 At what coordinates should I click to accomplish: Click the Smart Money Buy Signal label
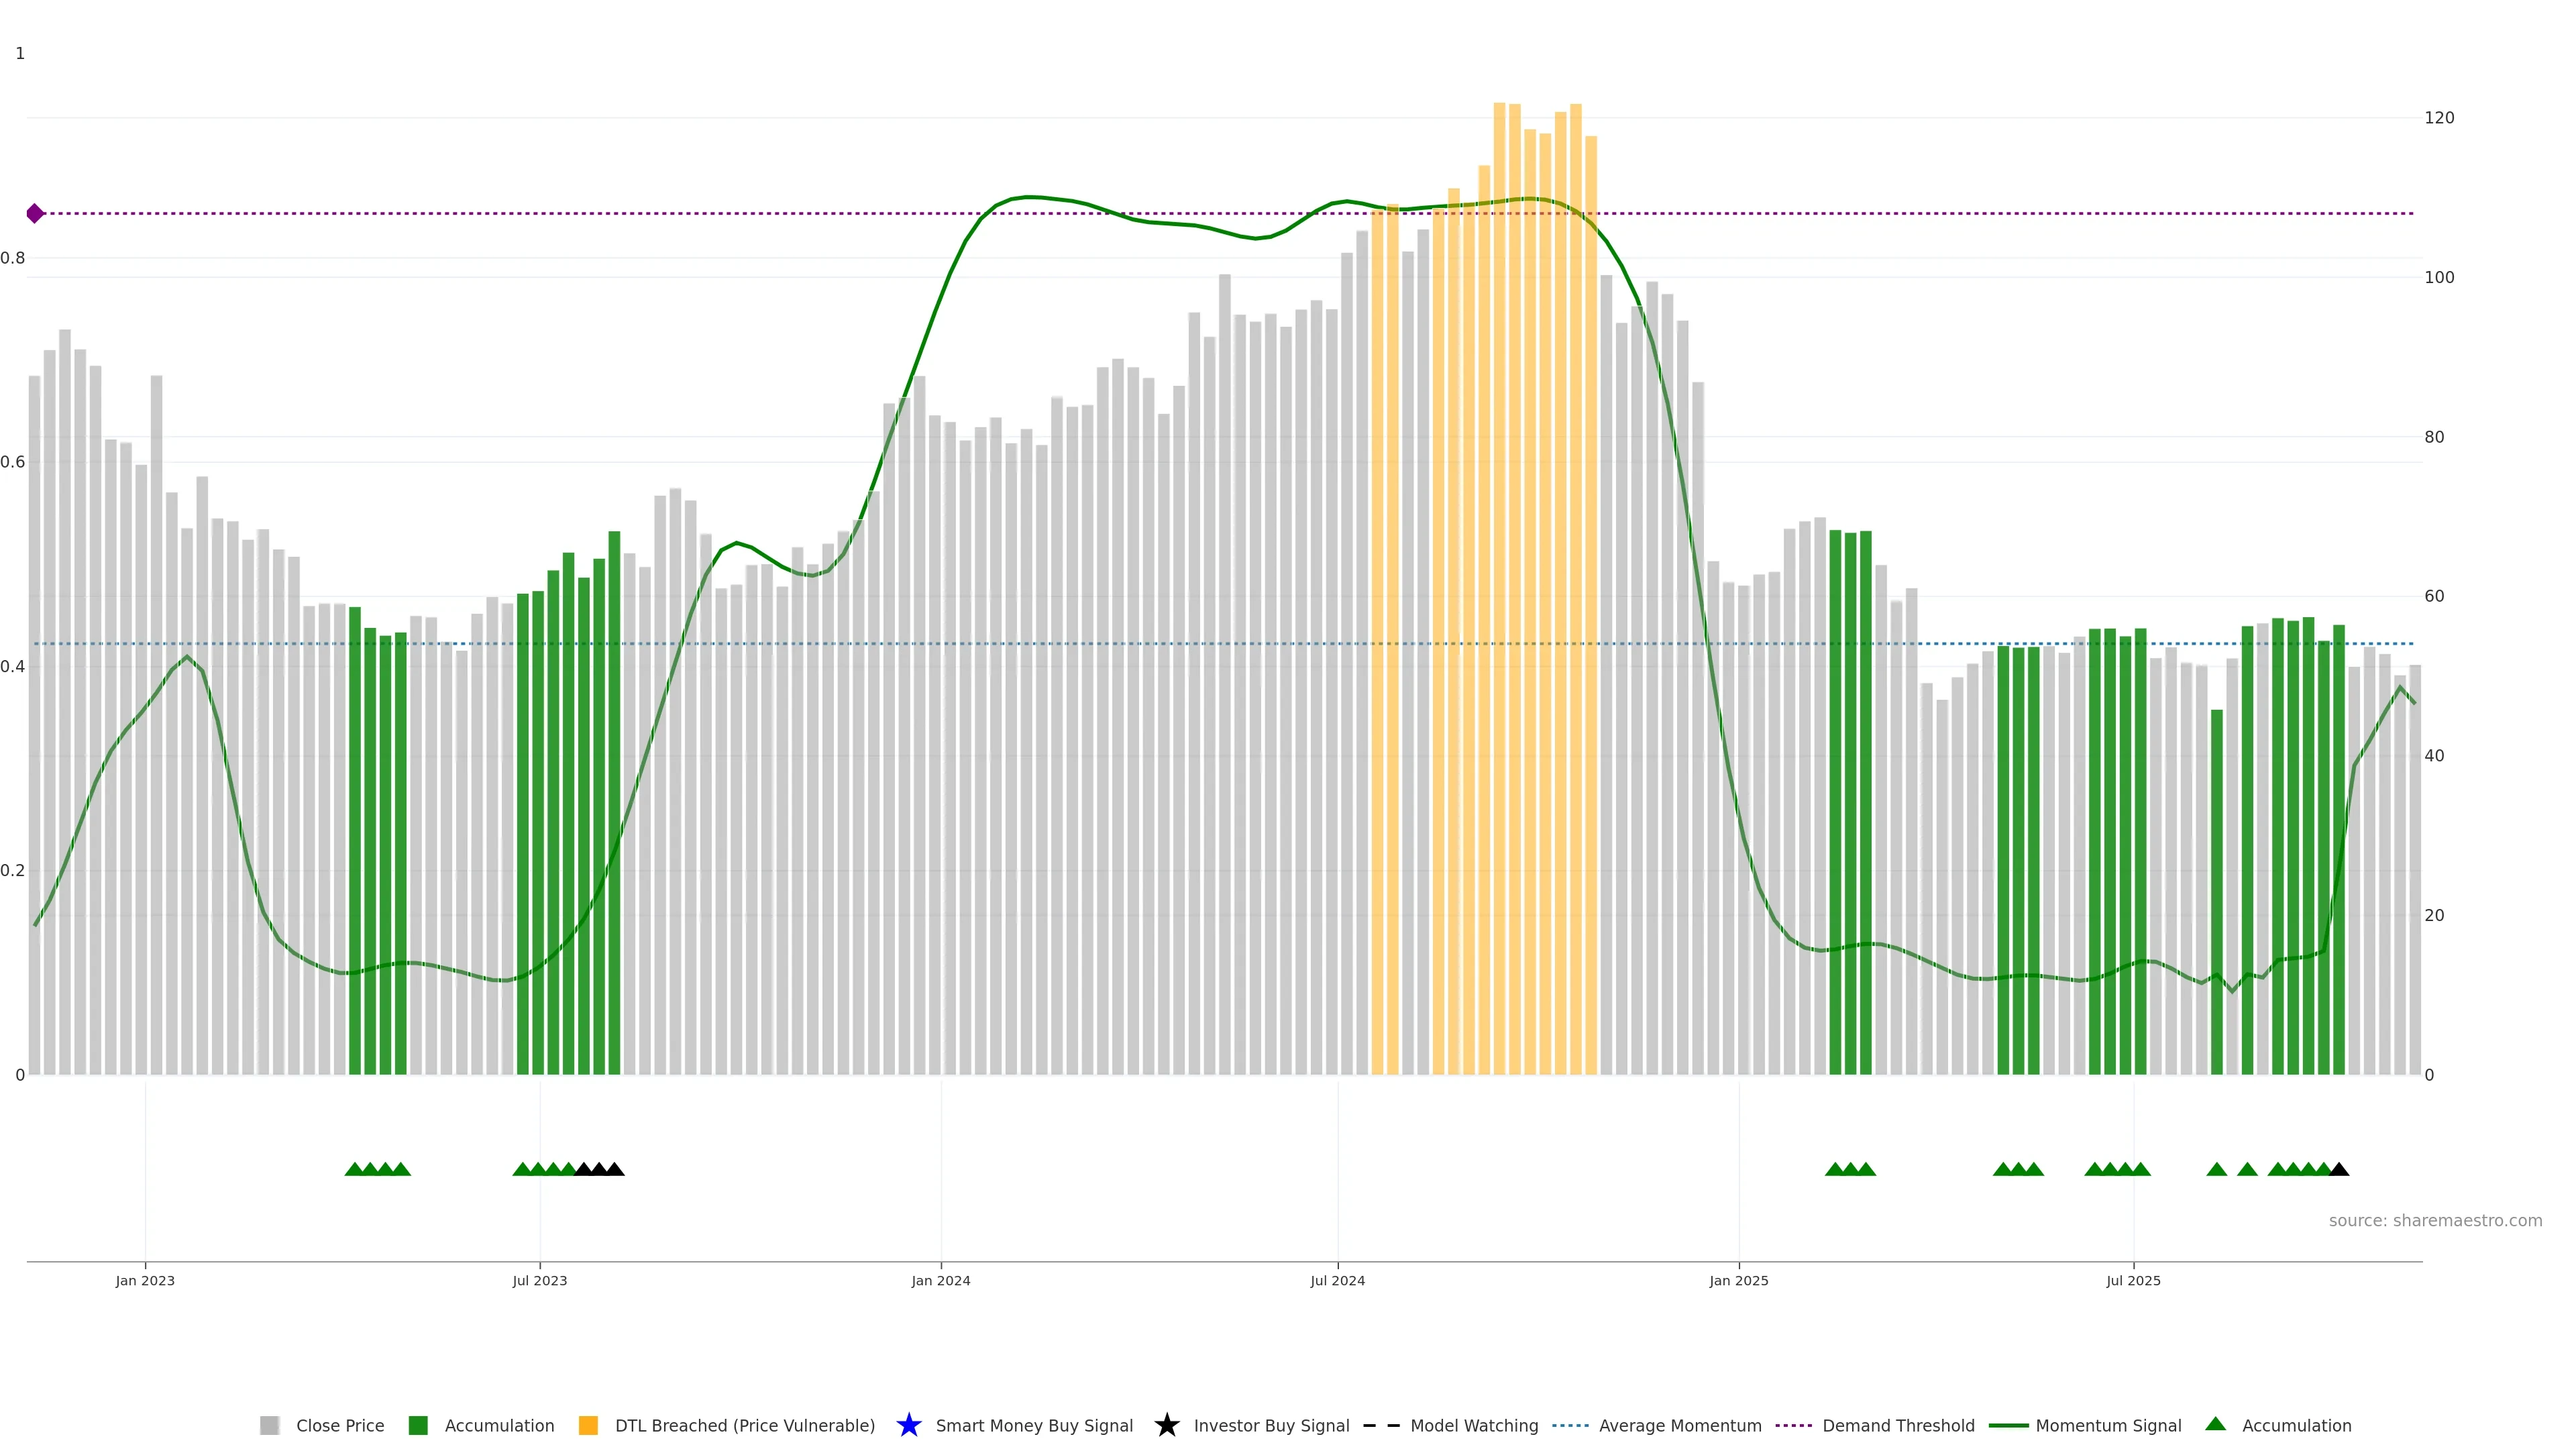(x=1034, y=1425)
